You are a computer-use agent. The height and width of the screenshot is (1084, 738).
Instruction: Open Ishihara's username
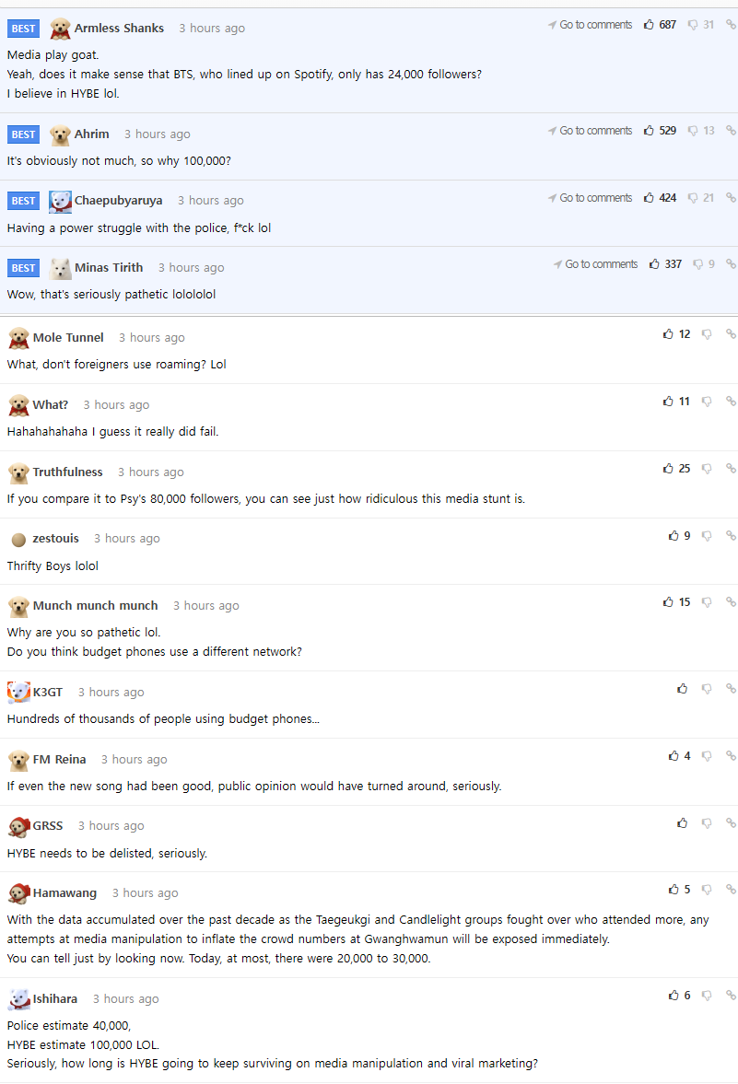point(55,999)
